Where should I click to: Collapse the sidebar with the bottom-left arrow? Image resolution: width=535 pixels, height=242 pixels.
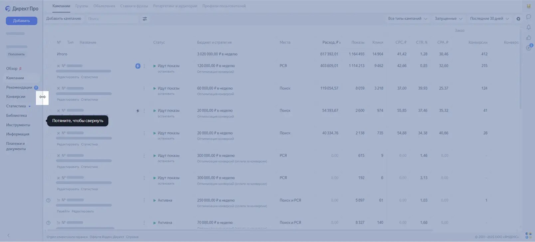coord(8,235)
